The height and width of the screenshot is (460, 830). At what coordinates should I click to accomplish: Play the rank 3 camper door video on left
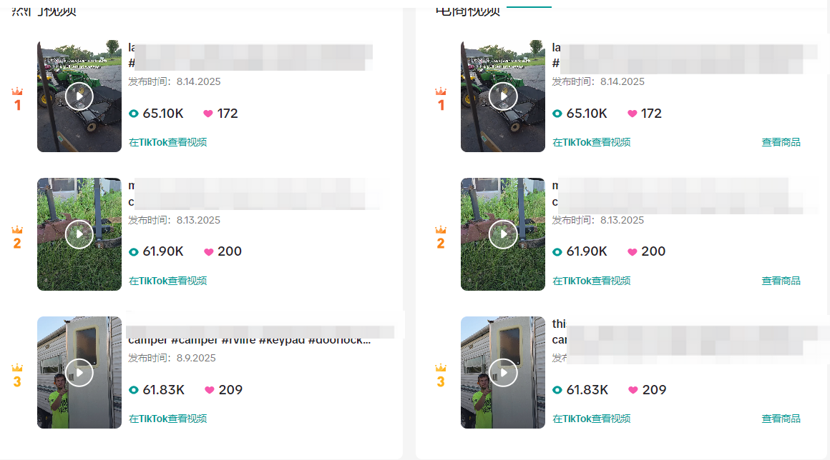click(x=79, y=372)
